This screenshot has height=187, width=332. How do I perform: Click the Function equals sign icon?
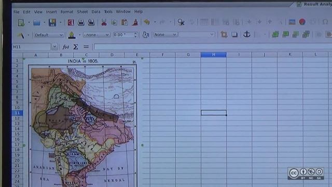86,47
